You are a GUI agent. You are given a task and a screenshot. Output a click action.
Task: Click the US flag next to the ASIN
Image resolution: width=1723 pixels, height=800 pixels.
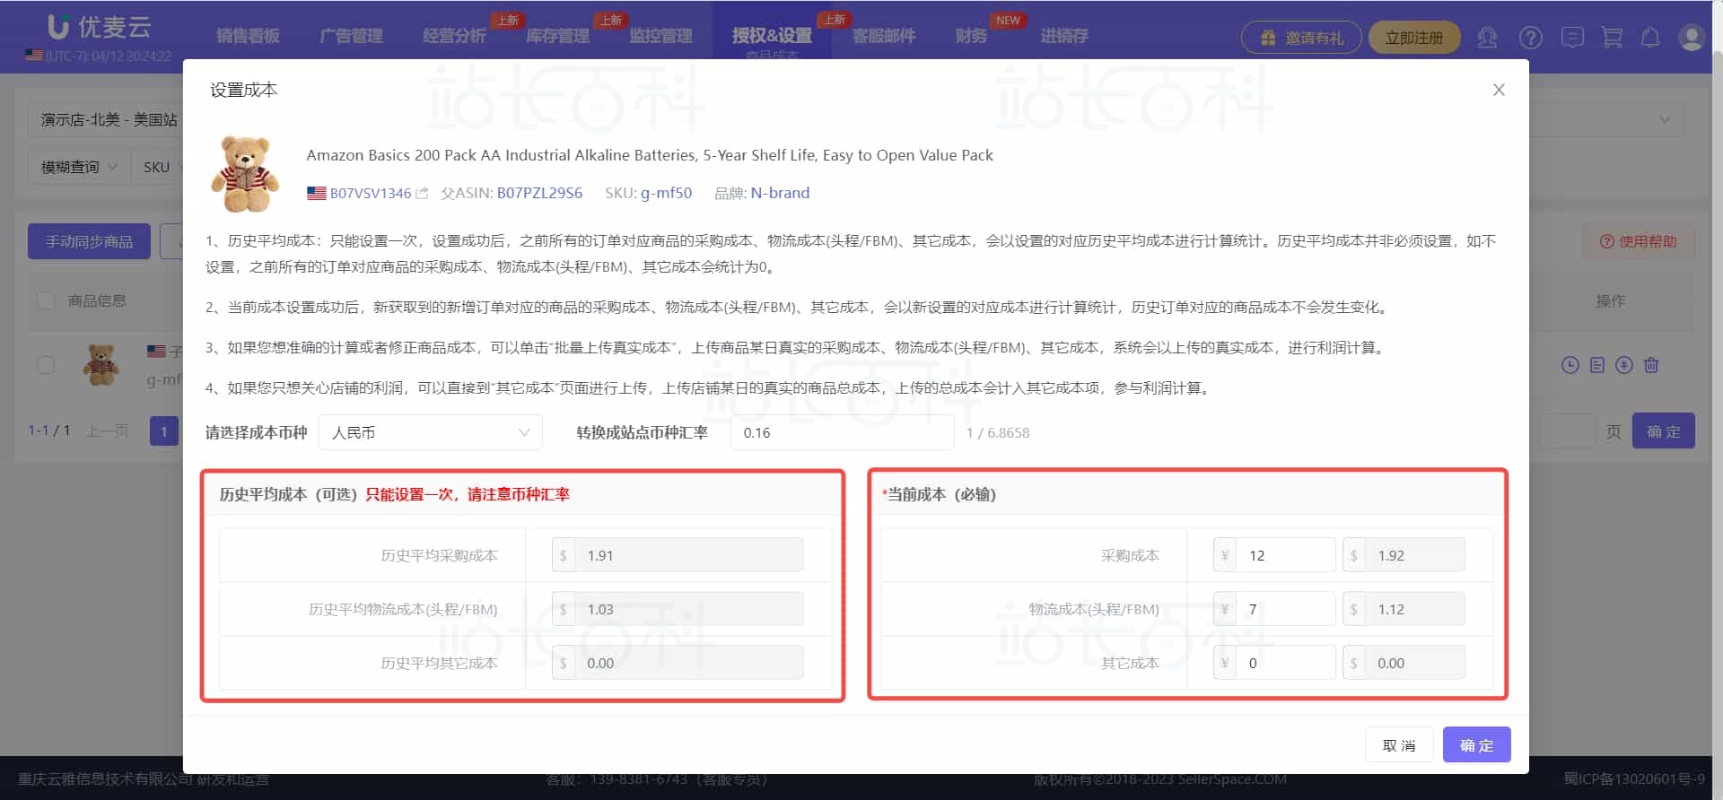(x=316, y=193)
